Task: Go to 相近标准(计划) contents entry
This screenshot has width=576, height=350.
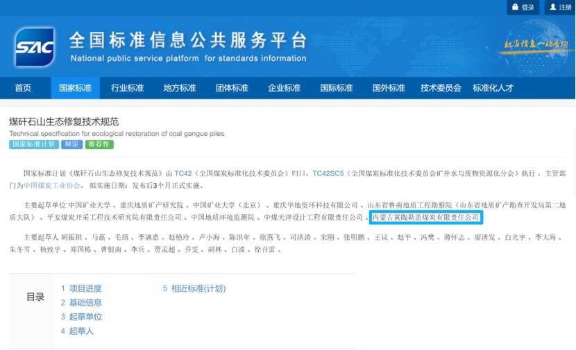Action: [194, 288]
